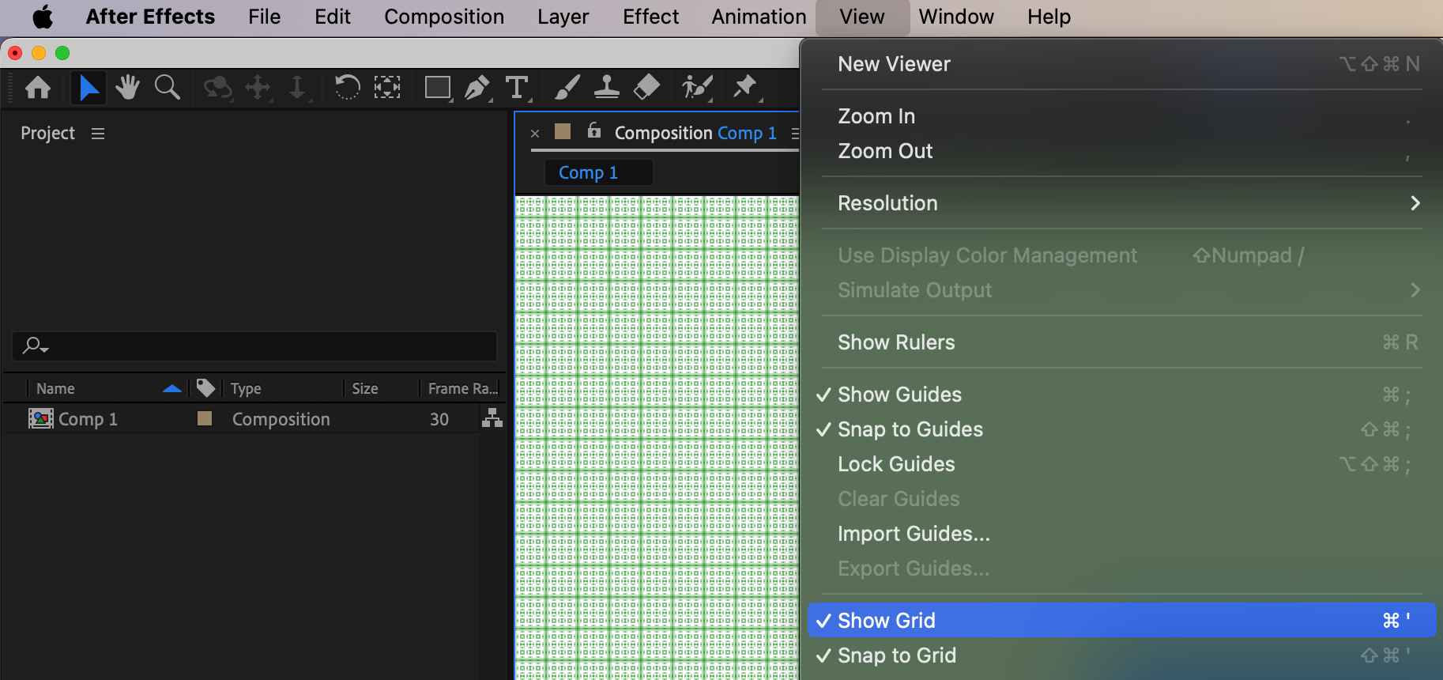
Task: Select the Zoom magnifier tool
Action: [x=167, y=87]
